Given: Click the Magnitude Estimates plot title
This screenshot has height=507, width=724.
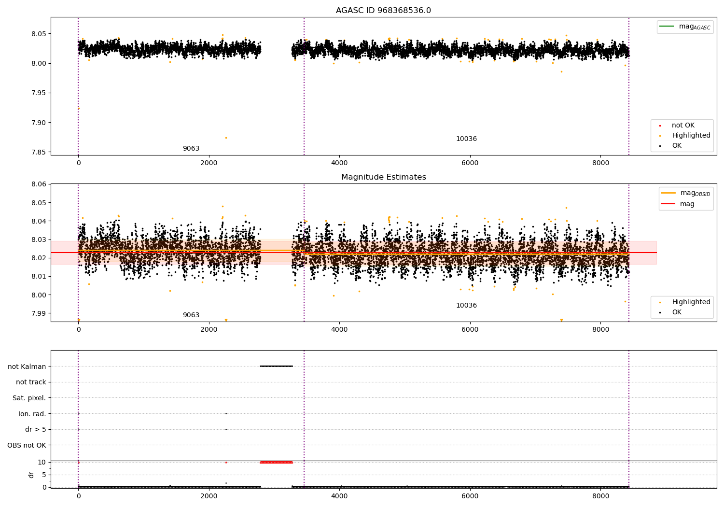Looking at the screenshot, I should (383, 177).
